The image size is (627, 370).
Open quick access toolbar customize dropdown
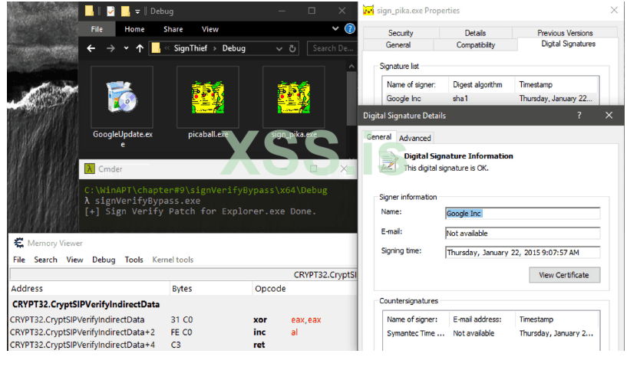[x=137, y=11]
